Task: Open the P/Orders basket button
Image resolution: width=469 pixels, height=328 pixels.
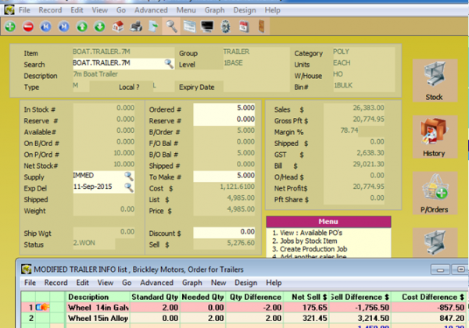Action: point(435,193)
